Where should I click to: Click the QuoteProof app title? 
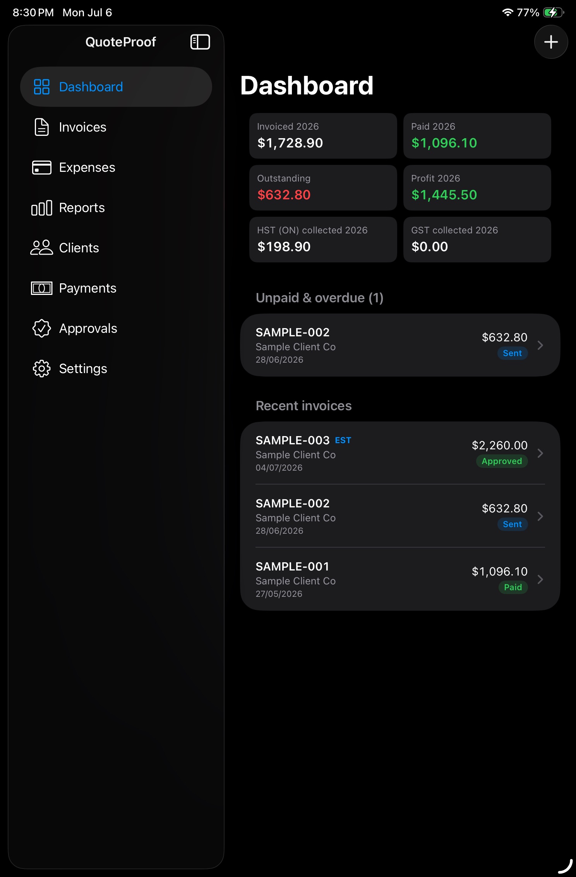[121, 42]
